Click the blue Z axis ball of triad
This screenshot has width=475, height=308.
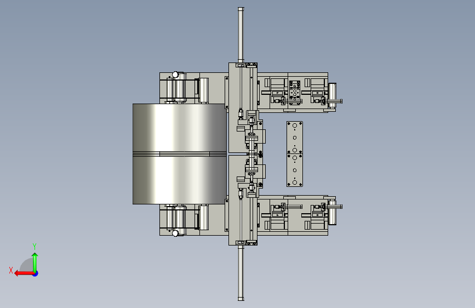click(x=36, y=273)
